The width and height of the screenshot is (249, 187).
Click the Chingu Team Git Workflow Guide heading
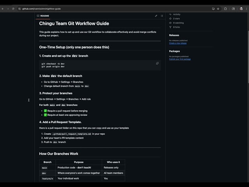[74, 23]
